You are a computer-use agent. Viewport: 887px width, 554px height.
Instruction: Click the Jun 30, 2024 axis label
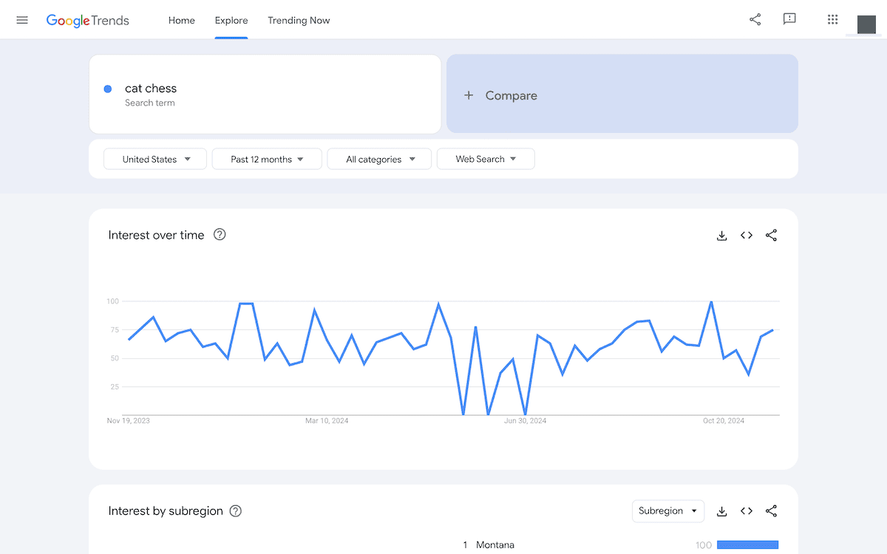point(526,421)
